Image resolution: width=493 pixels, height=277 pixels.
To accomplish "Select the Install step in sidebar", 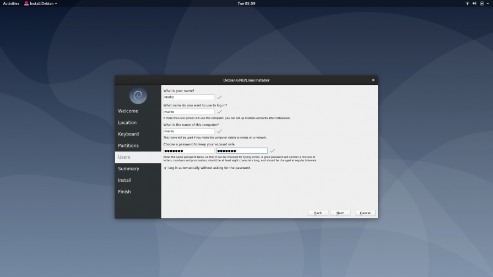I will click(x=138, y=180).
